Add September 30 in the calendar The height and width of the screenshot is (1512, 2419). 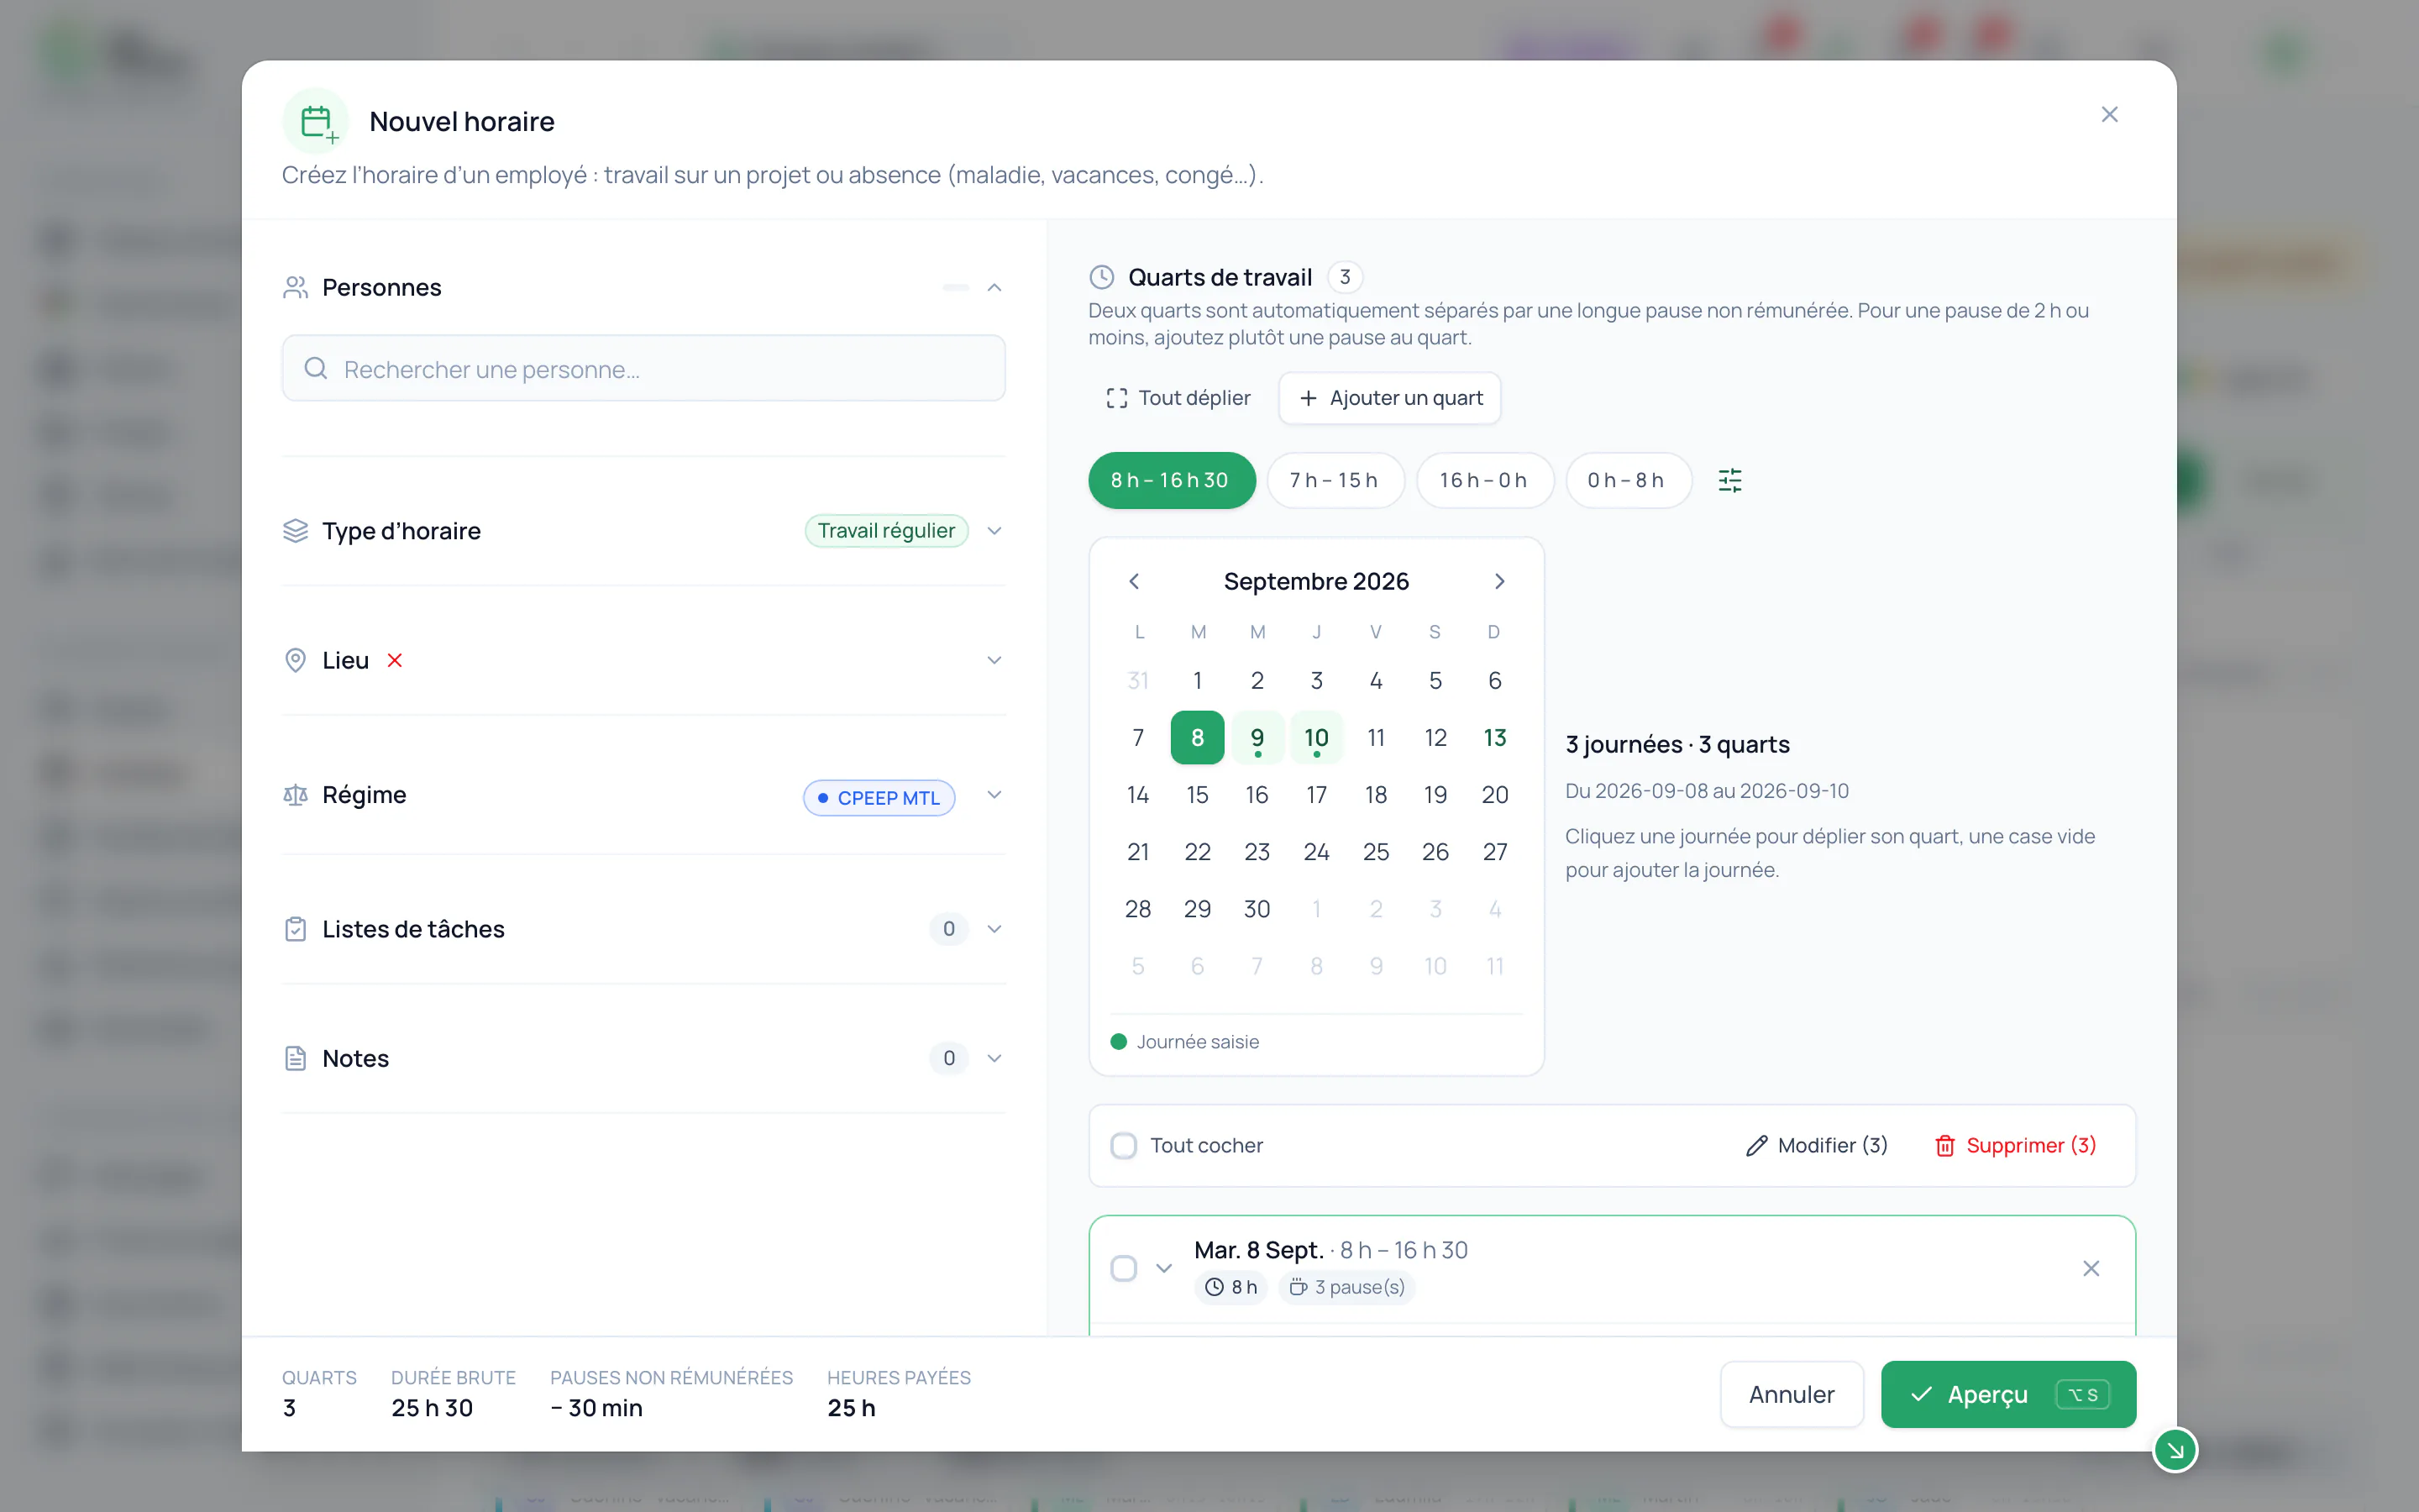point(1257,909)
